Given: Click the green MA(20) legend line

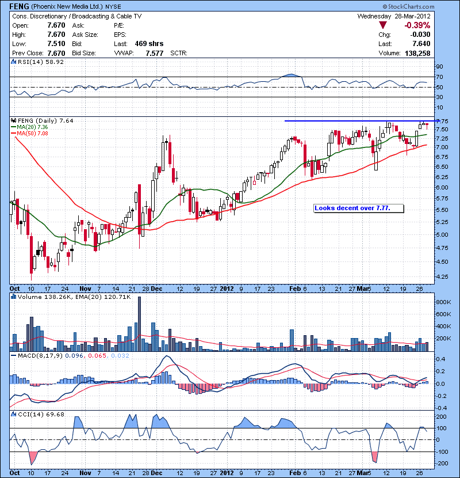Looking at the screenshot, I should tap(13, 127).
